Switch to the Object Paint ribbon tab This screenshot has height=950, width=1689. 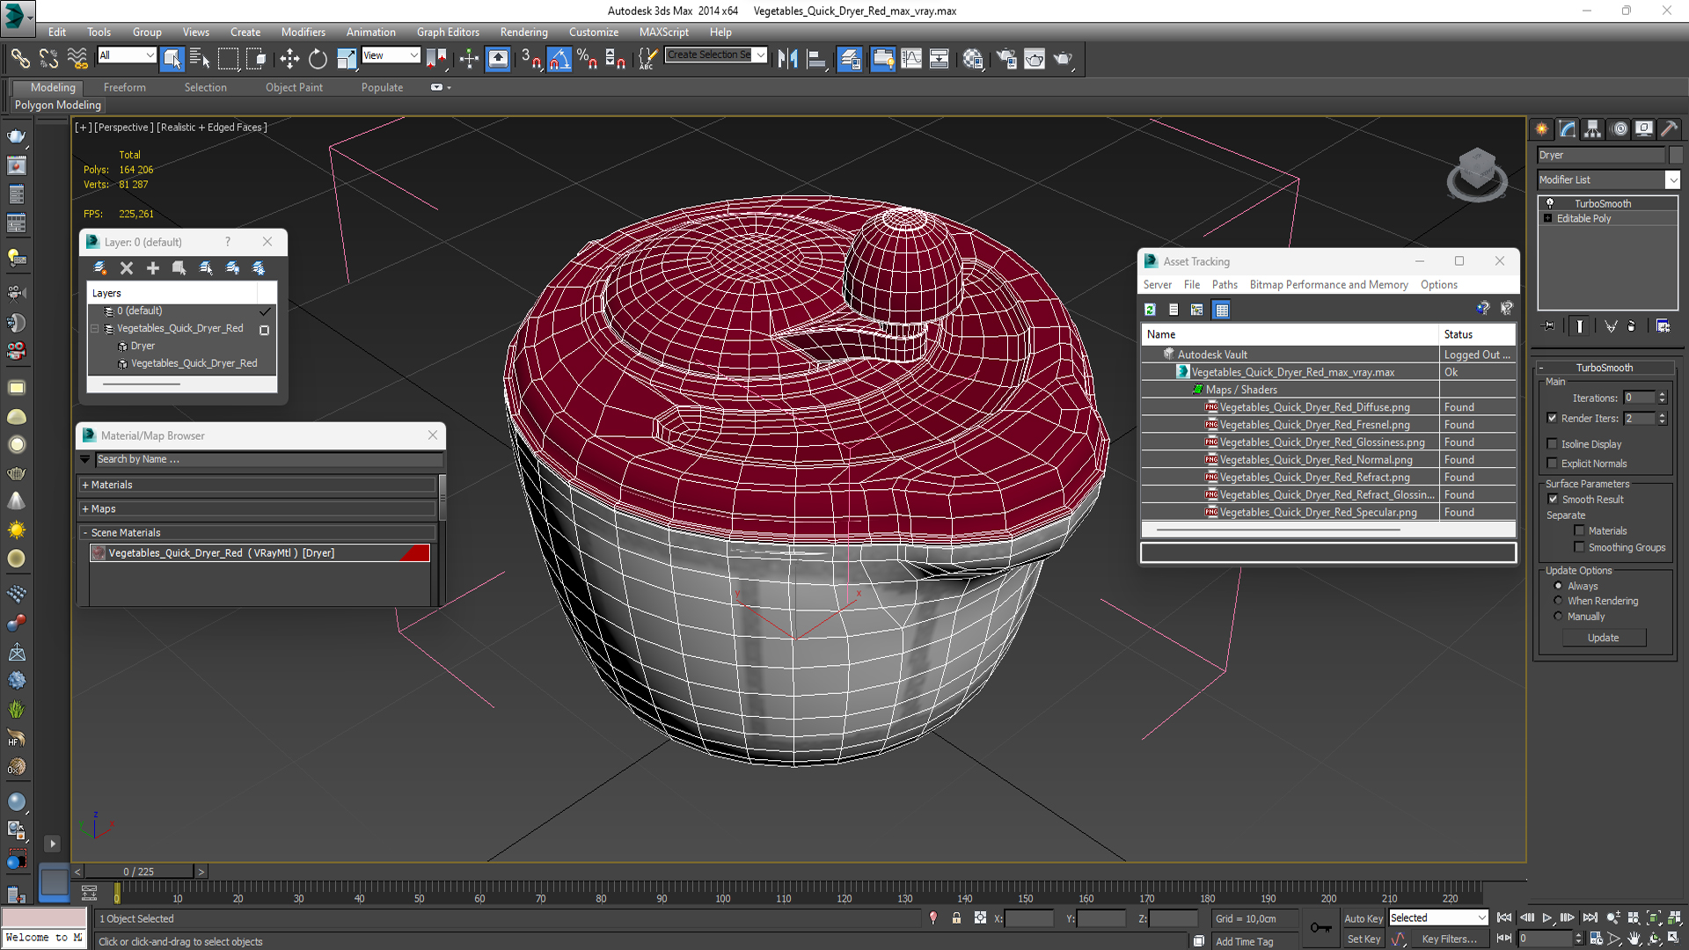[x=294, y=87]
